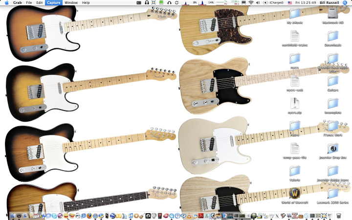Screen dimensions: 352x220
Task: Open the Guitars folder
Action: [x=333, y=81]
